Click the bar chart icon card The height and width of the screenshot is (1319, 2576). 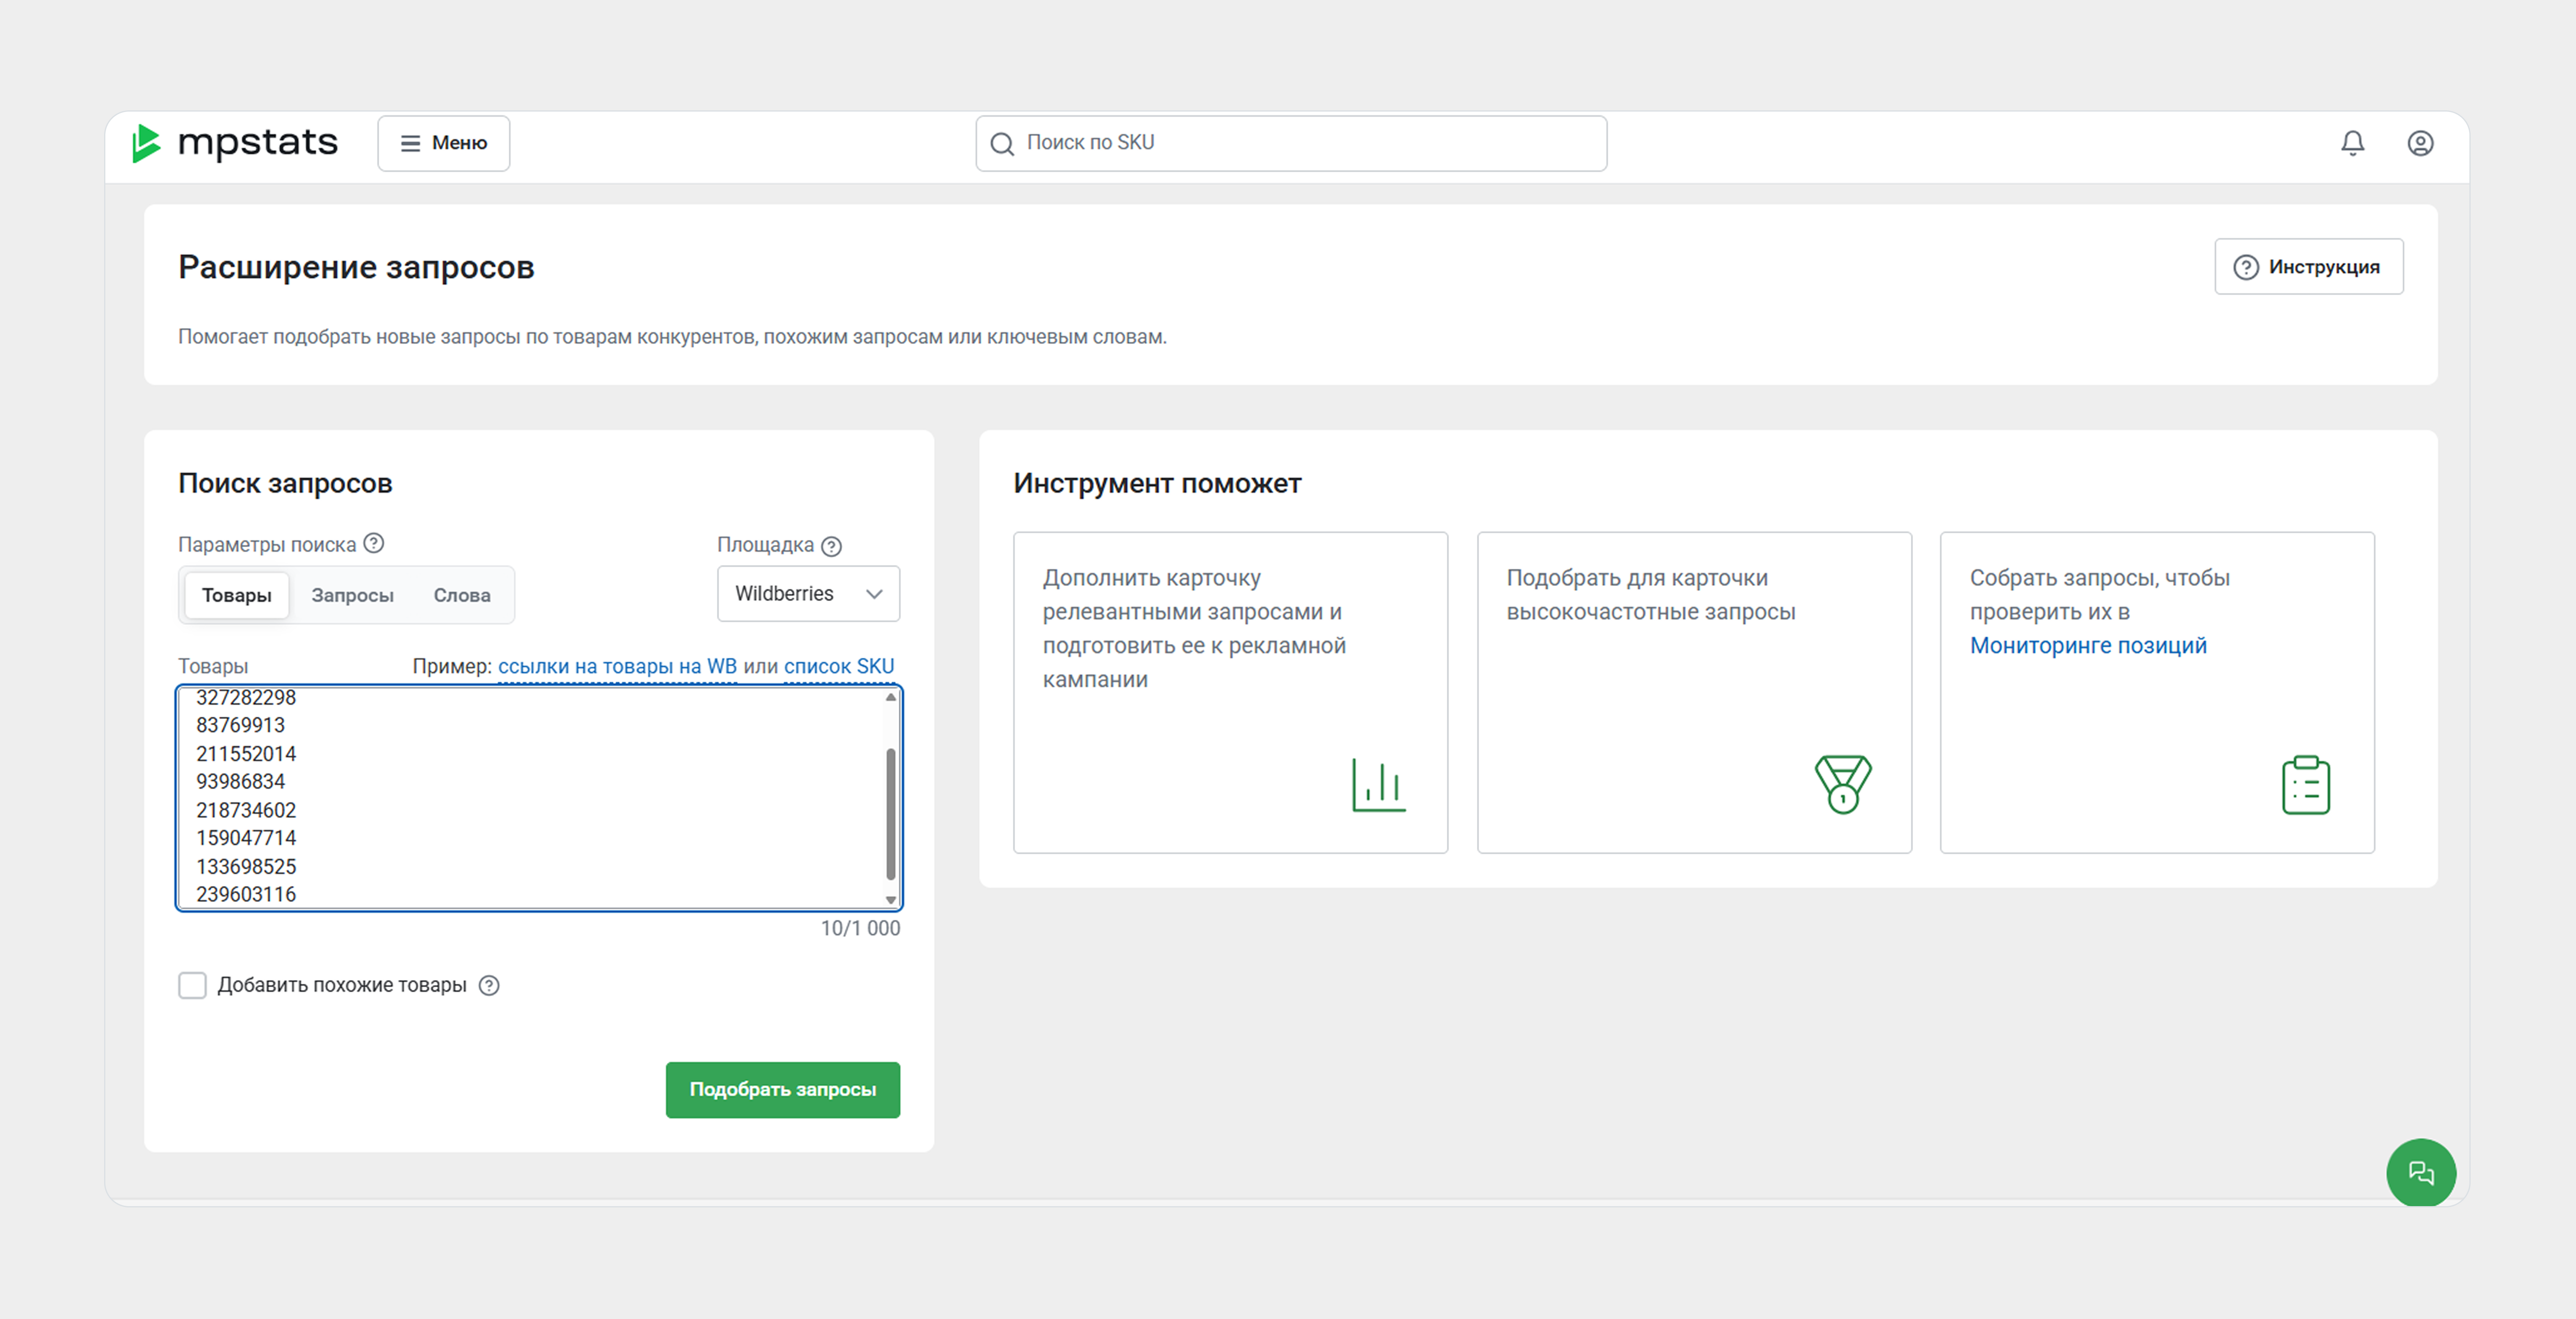click(x=1379, y=785)
